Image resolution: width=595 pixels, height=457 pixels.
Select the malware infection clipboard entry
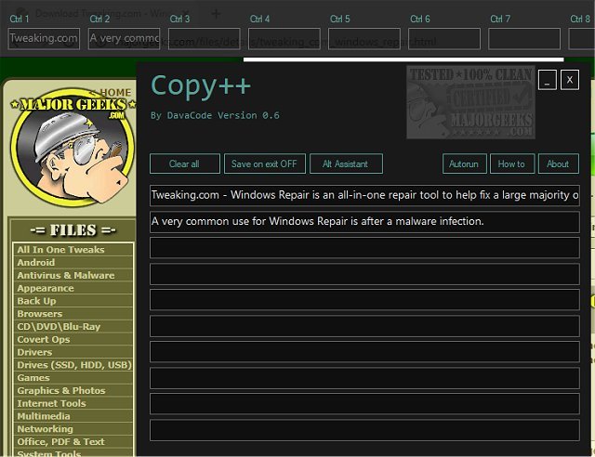pyautogui.click(x=364, y=221)
